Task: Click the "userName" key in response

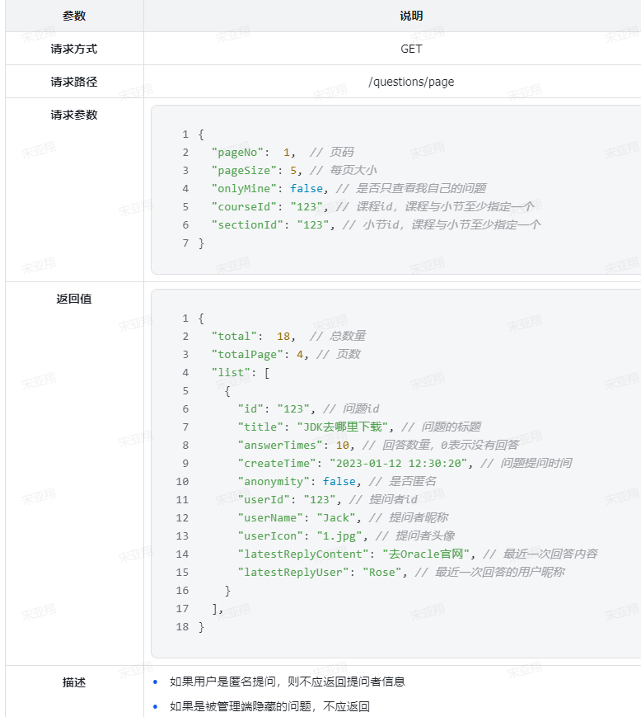Action: [270, 517]
